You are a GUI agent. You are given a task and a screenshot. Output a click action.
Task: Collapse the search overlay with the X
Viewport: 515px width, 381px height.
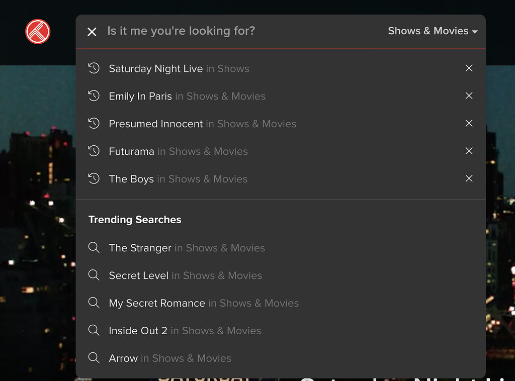(x=92, y=31)
